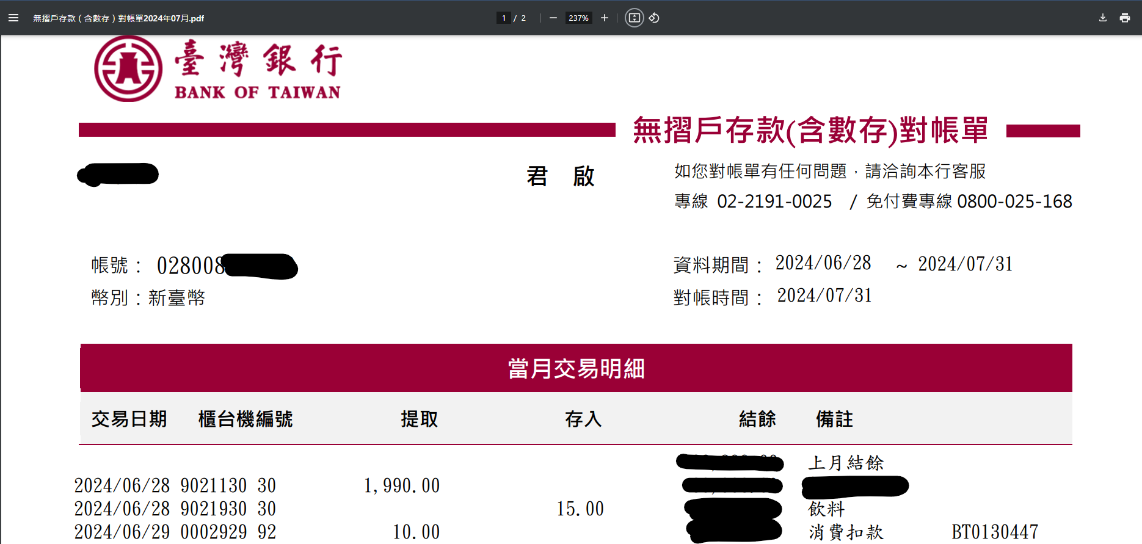Image resolution: width=1142 pixels, height=544 pixels.
Task: Select teller number 0002929 92
Action: tap(228, 532)
